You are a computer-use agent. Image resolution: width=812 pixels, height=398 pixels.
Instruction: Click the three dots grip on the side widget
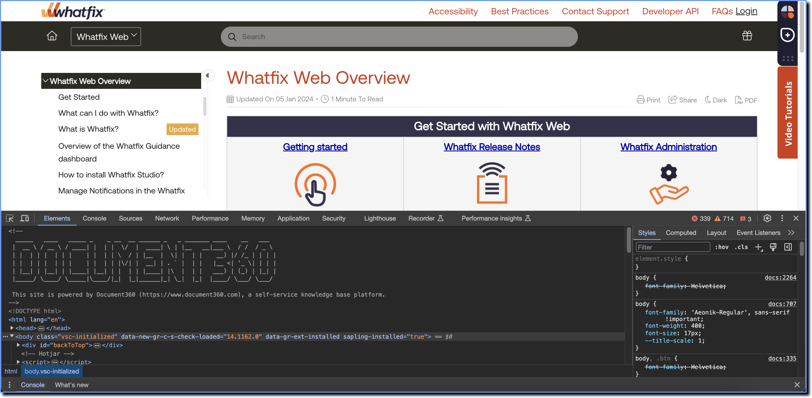click(x=788, y=59)
